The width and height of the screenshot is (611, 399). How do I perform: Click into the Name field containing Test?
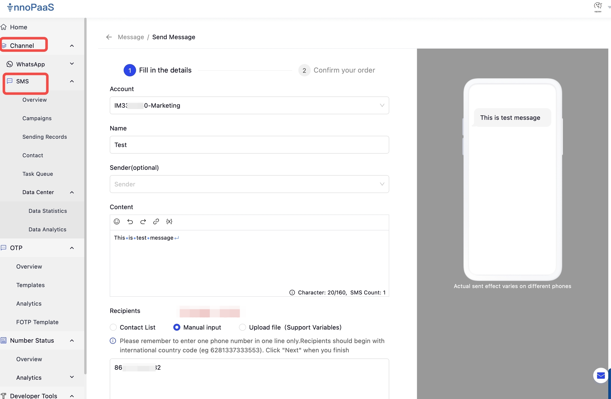pos(249,145)
